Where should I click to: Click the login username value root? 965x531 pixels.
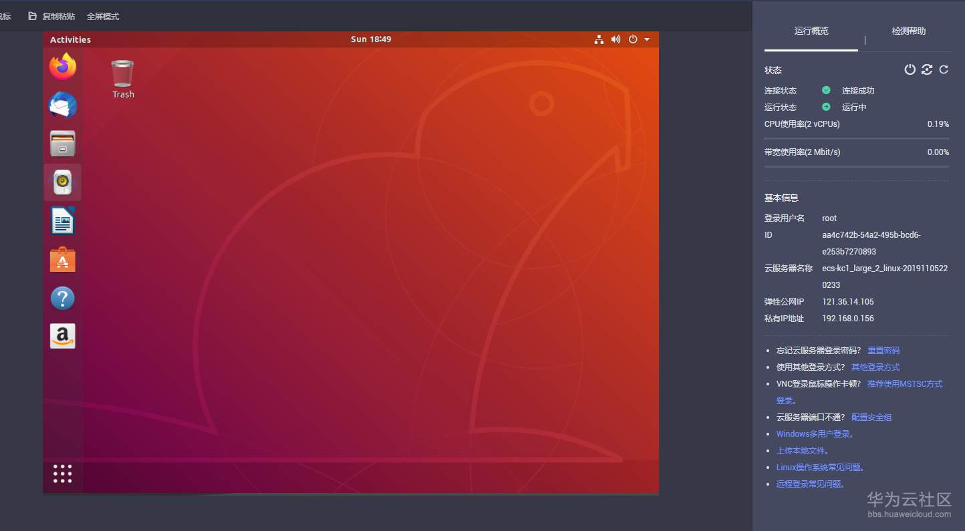829,218
